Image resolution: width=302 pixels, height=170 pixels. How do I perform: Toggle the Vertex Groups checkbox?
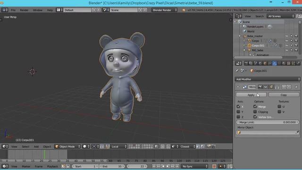255,117
